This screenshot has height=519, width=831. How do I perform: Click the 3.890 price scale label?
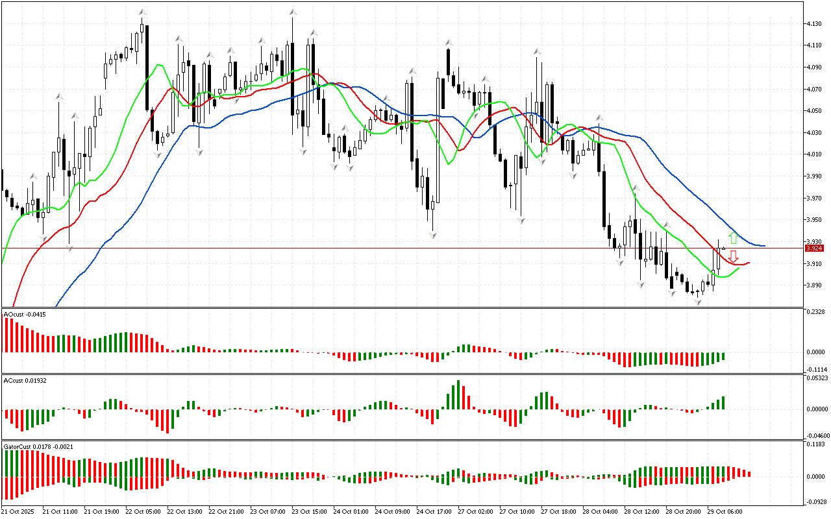point(814,285)
